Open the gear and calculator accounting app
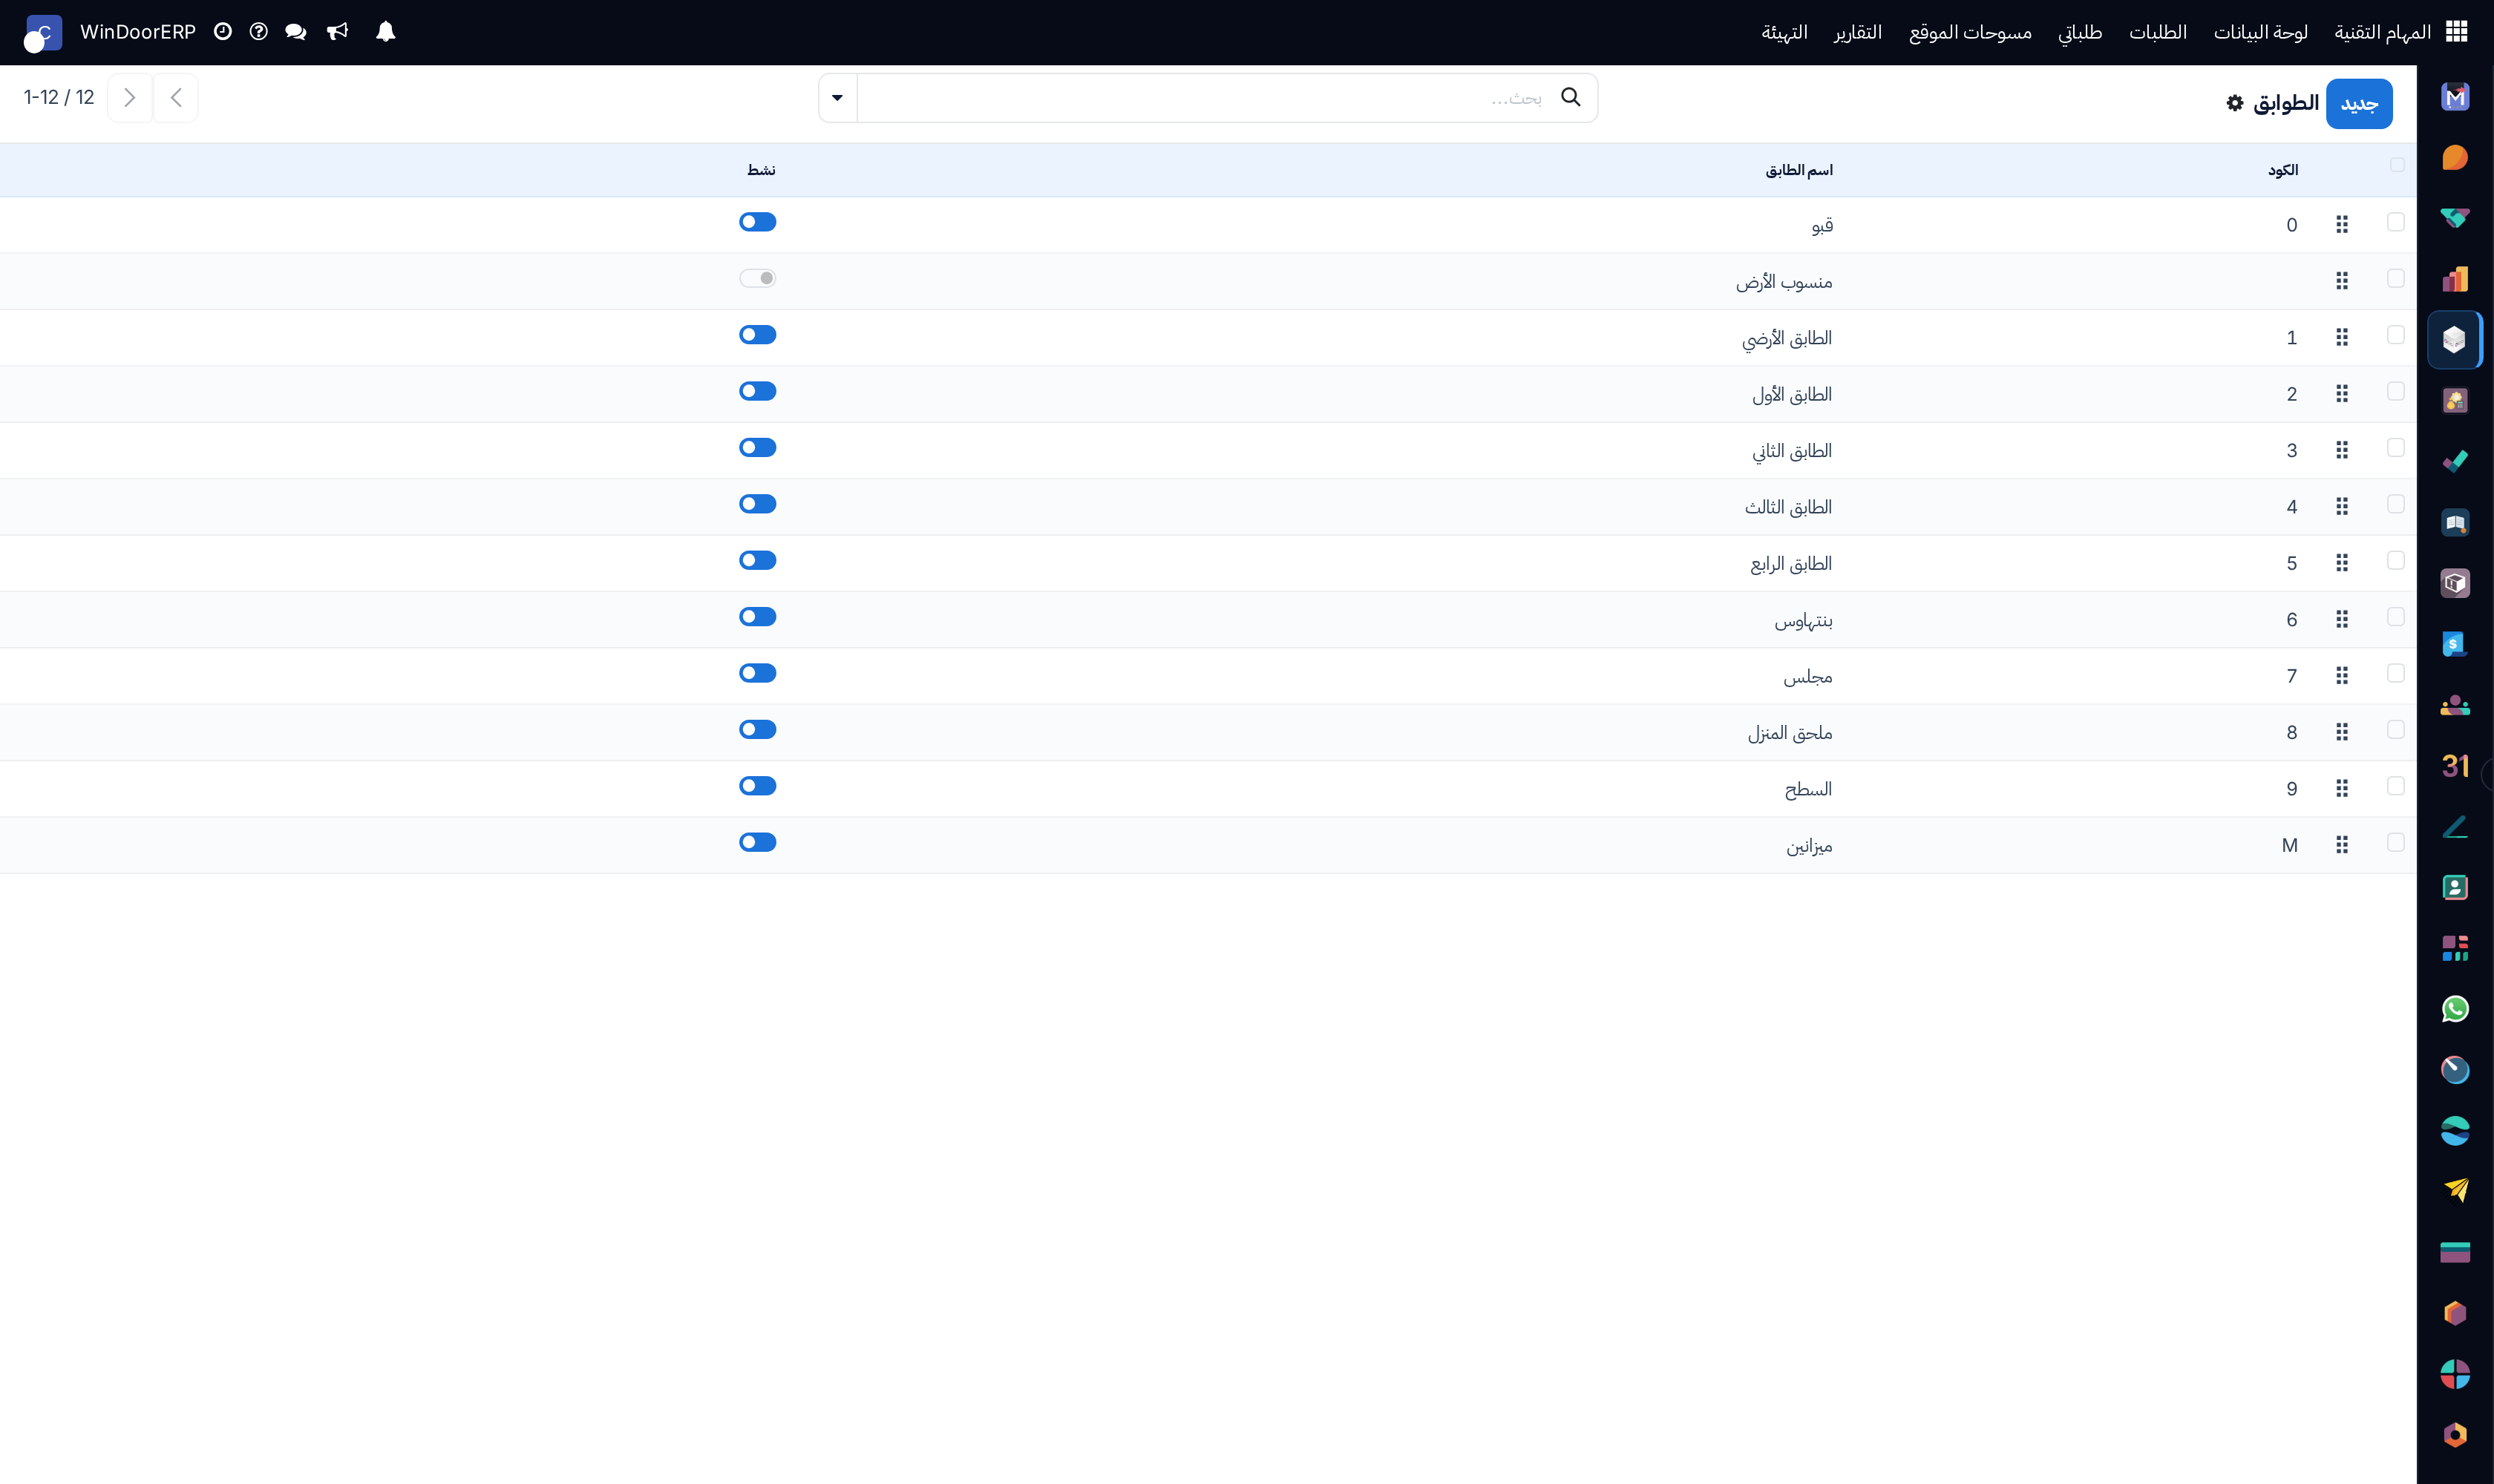This screenshot has height=1484, width=2494. tap(2454, 401)
